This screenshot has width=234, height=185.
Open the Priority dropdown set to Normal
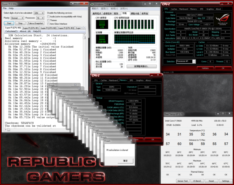tap(17, 18)
